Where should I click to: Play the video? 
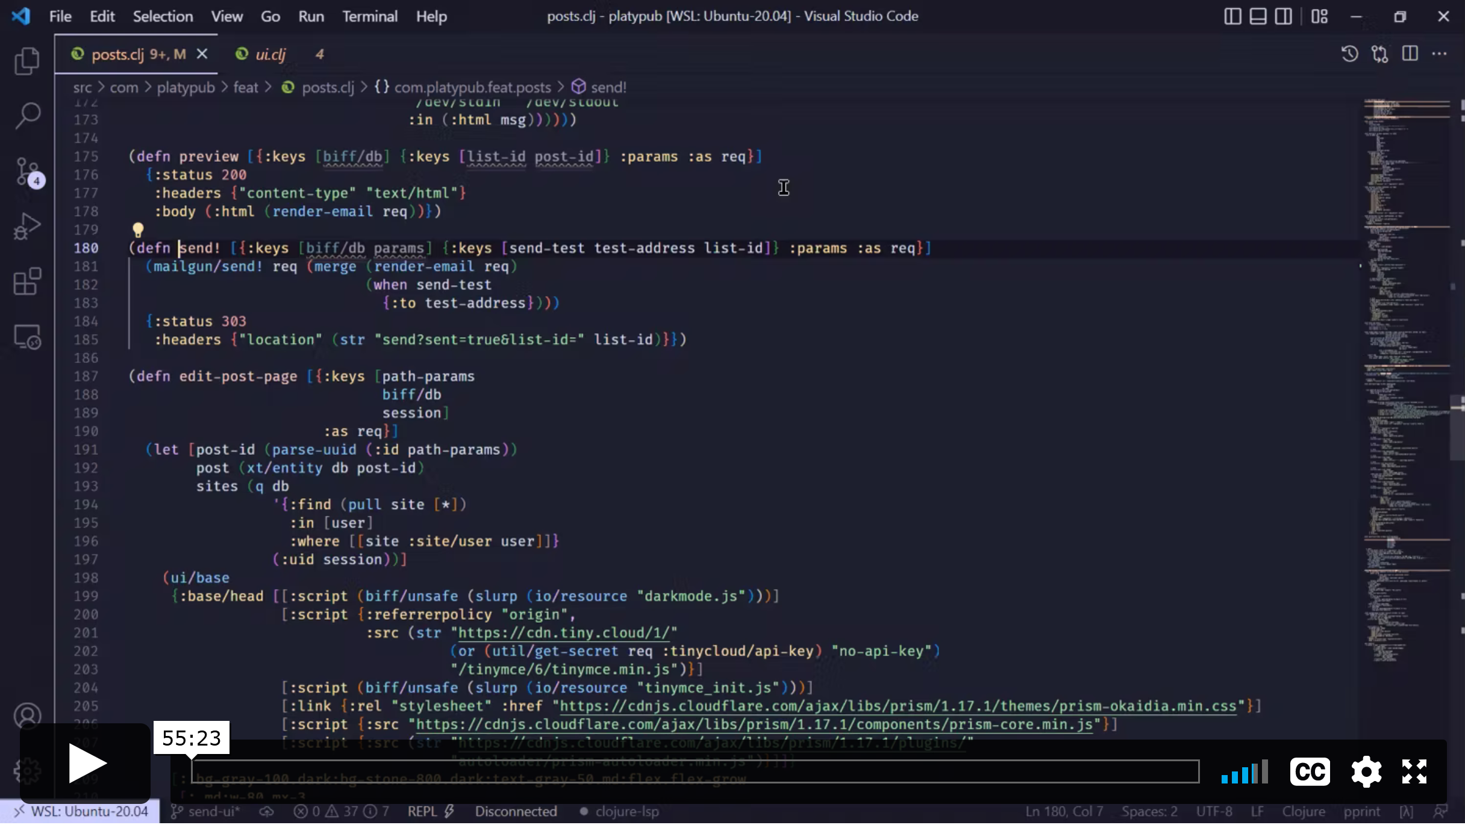pyautogui.click(x=86, y=763)
